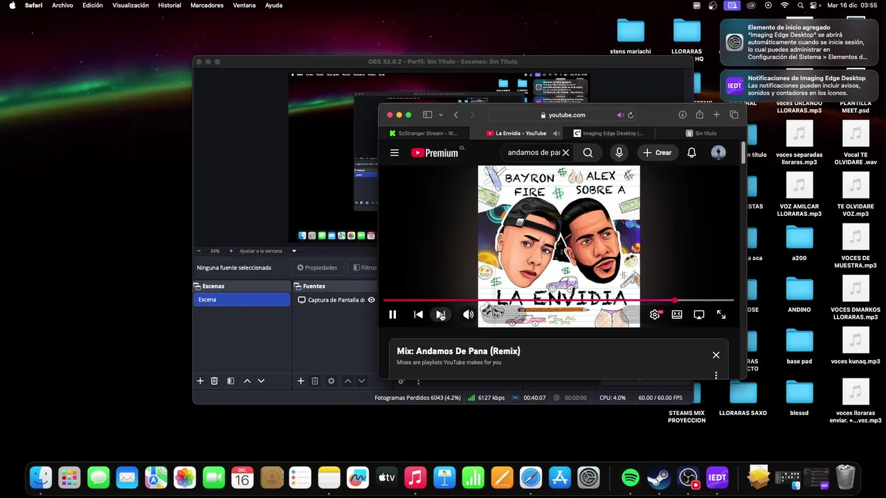
Task: Close the Mix: Andamos De Pana panel
Action: [716, 355]
